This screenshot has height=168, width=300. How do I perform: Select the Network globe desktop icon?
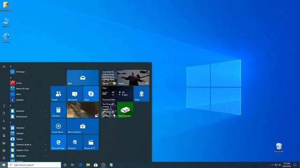click(x=6, y=38)
